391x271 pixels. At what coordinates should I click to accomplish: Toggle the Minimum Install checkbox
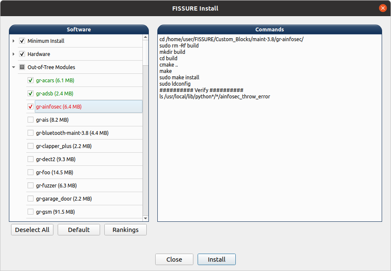pyautogui.click(x=22, y=41)
